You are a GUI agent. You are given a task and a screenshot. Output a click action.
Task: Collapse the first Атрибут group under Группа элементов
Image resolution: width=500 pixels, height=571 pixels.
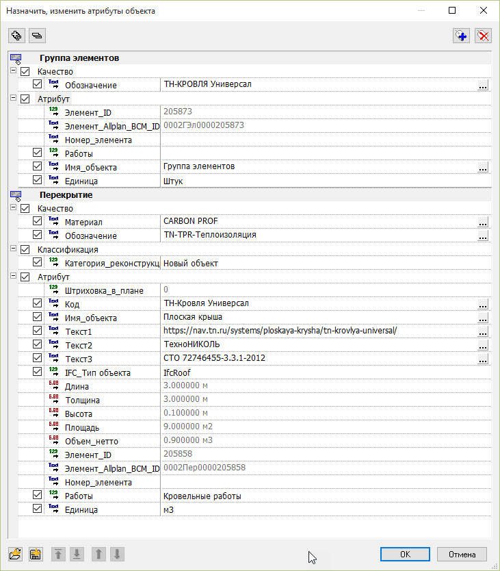point(13,99)
